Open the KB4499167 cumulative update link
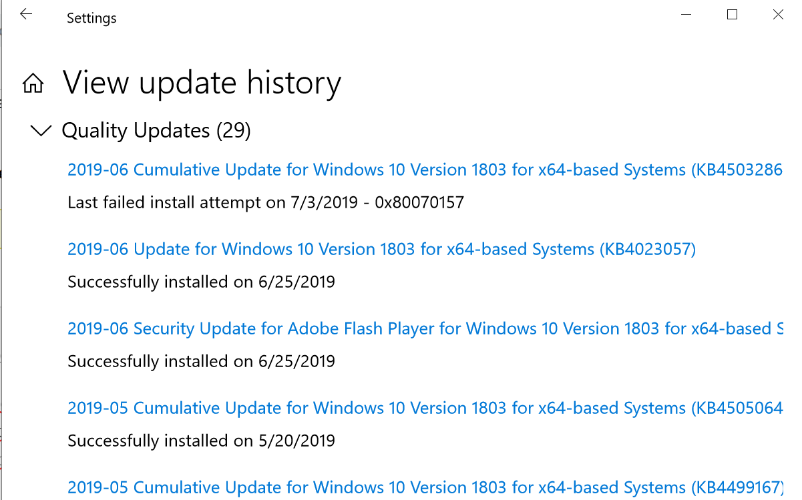This screenshot has width=802, height=500. (x=425, y=487)
